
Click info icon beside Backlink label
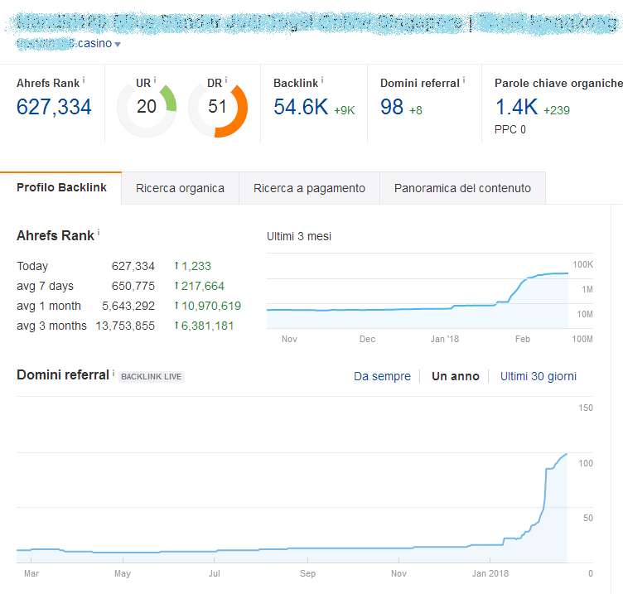pos(322,80)
